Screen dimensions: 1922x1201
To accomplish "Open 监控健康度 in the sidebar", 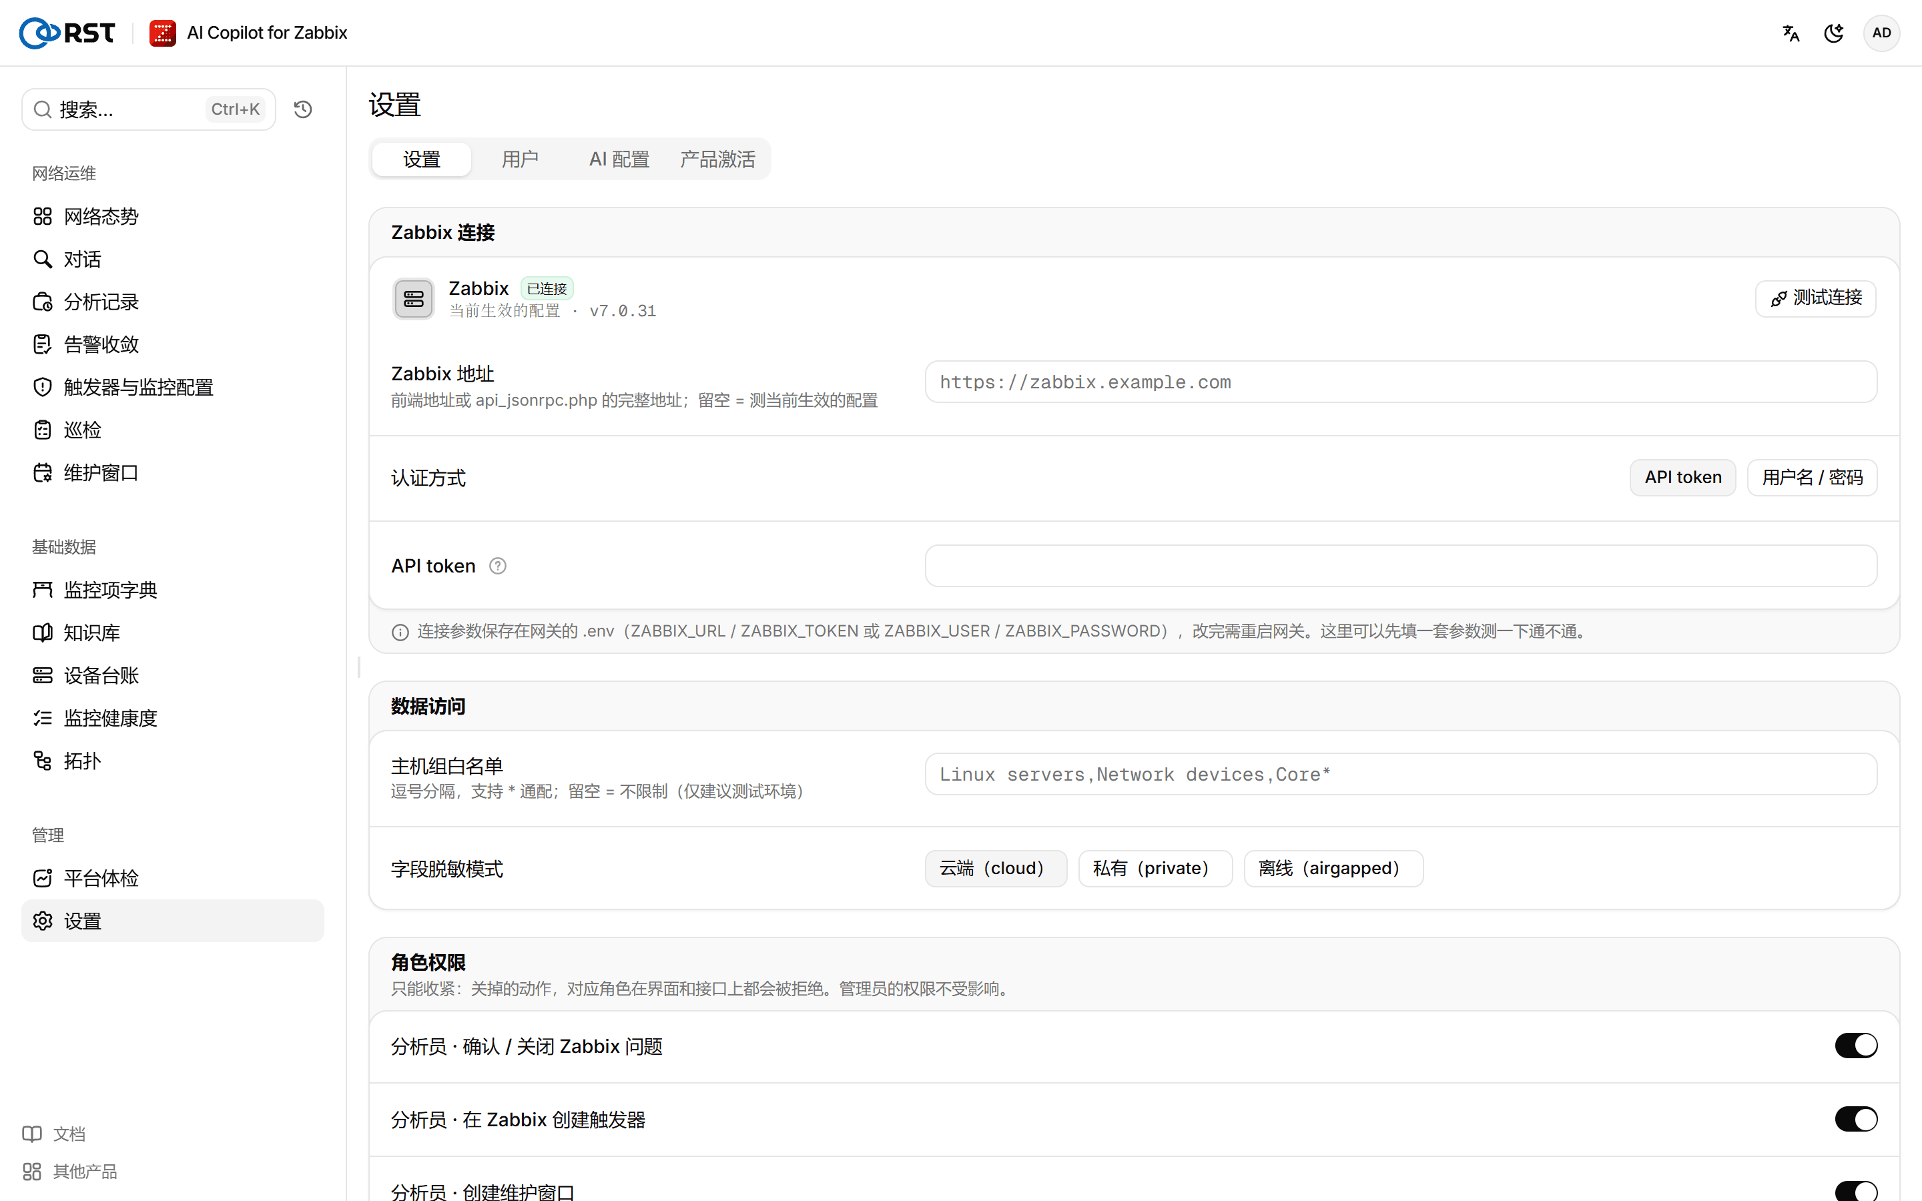I will click(x=172, y=718).
